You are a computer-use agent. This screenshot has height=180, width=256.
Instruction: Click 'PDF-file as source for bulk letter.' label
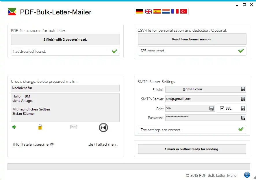pos(38,31)
